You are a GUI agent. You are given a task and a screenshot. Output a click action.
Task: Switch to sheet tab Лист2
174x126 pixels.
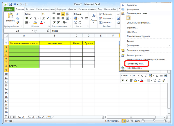click(x=31, y=117)
